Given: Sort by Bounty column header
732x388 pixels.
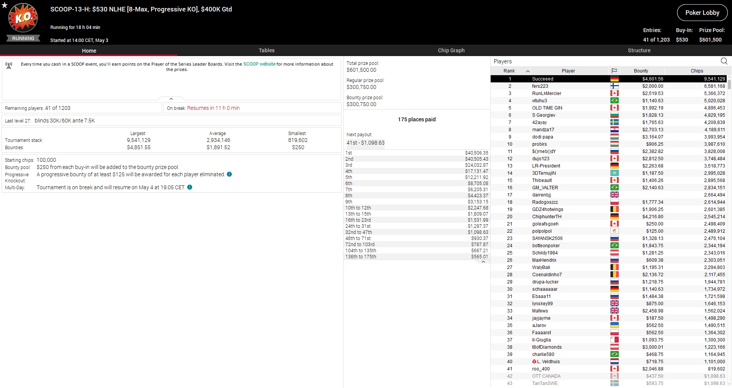Looking at the screenshot, I should click(x=641, y=71).
